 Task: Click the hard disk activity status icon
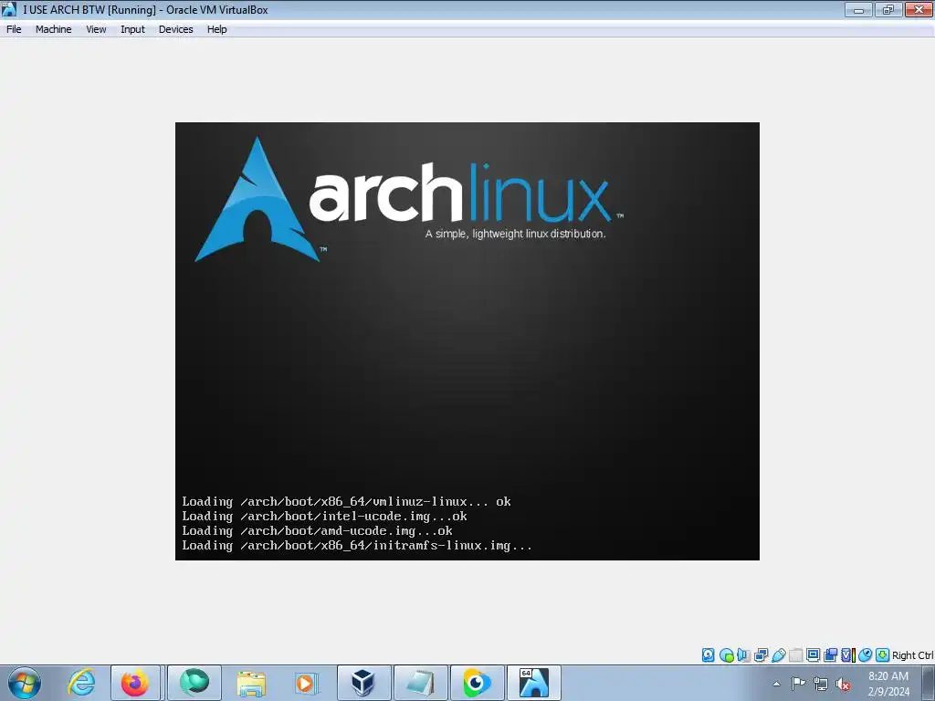tap(709, 655)
